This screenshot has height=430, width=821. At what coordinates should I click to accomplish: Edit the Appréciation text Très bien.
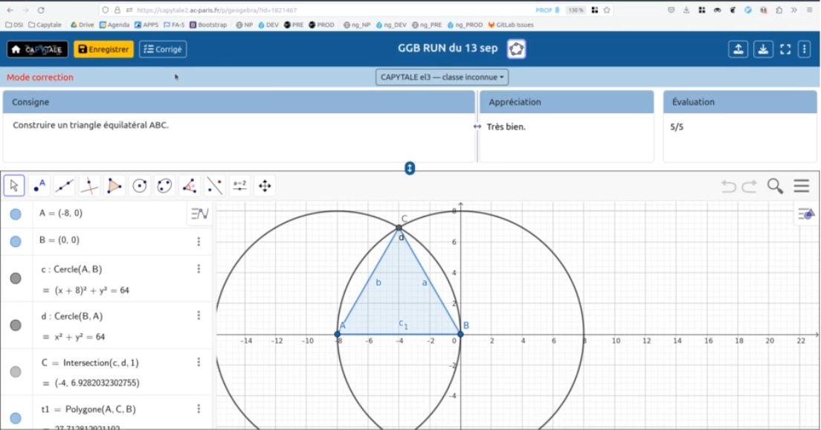point(506,126)
